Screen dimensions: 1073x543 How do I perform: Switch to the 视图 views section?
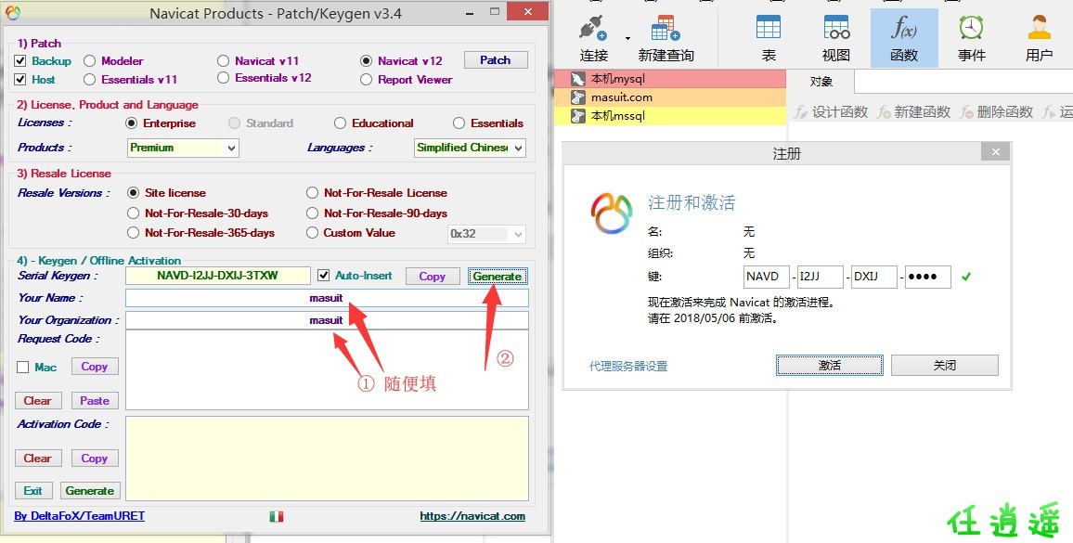pyautogui.click(x=836, y=38)
